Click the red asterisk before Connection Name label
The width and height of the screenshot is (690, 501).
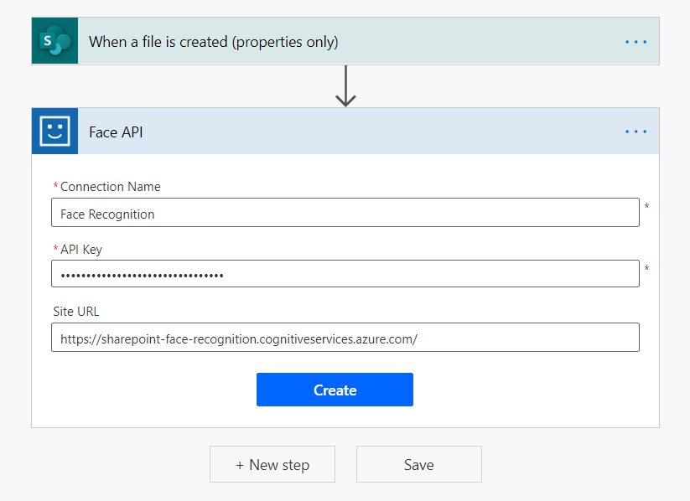click(x=55, y=187)
